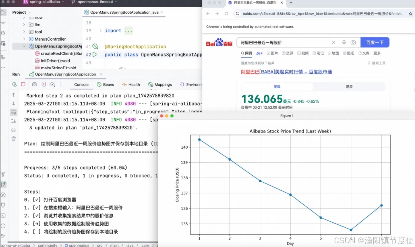This screenshot has width=415, height=247.
Task: Open Run toolbar more options vertical dots
Action: coord(61,84)
